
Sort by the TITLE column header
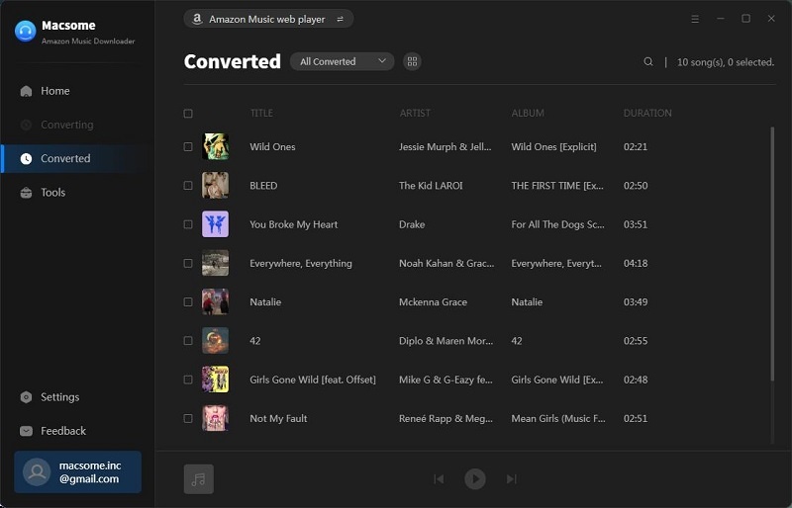[261, 113]
